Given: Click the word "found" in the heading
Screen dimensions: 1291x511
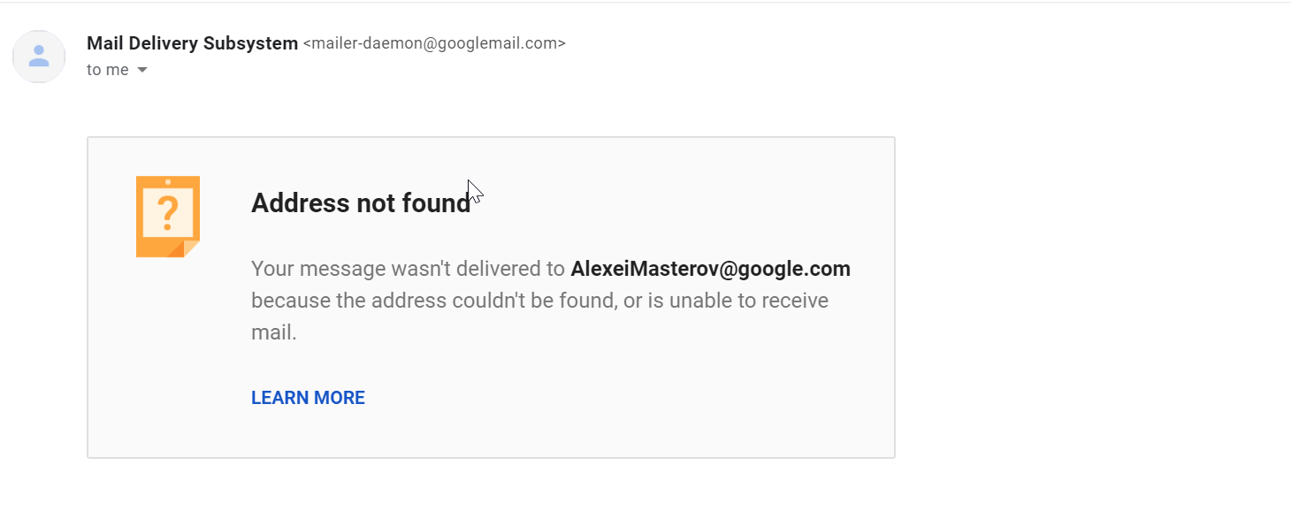Looking at the screenshot, I should [x=436, y=203].
